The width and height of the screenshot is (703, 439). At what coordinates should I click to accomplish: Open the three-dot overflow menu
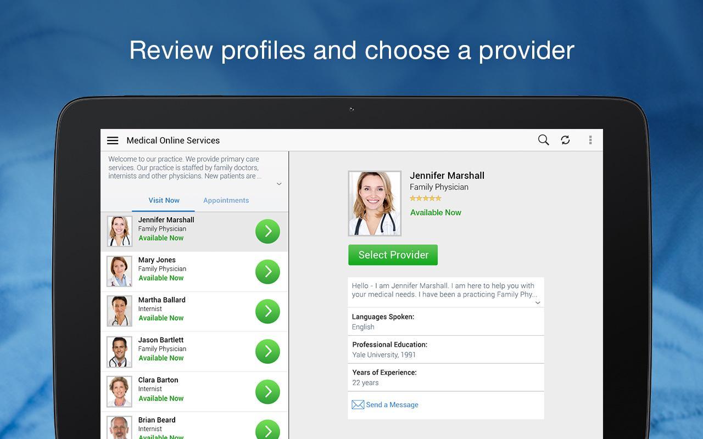590,140
